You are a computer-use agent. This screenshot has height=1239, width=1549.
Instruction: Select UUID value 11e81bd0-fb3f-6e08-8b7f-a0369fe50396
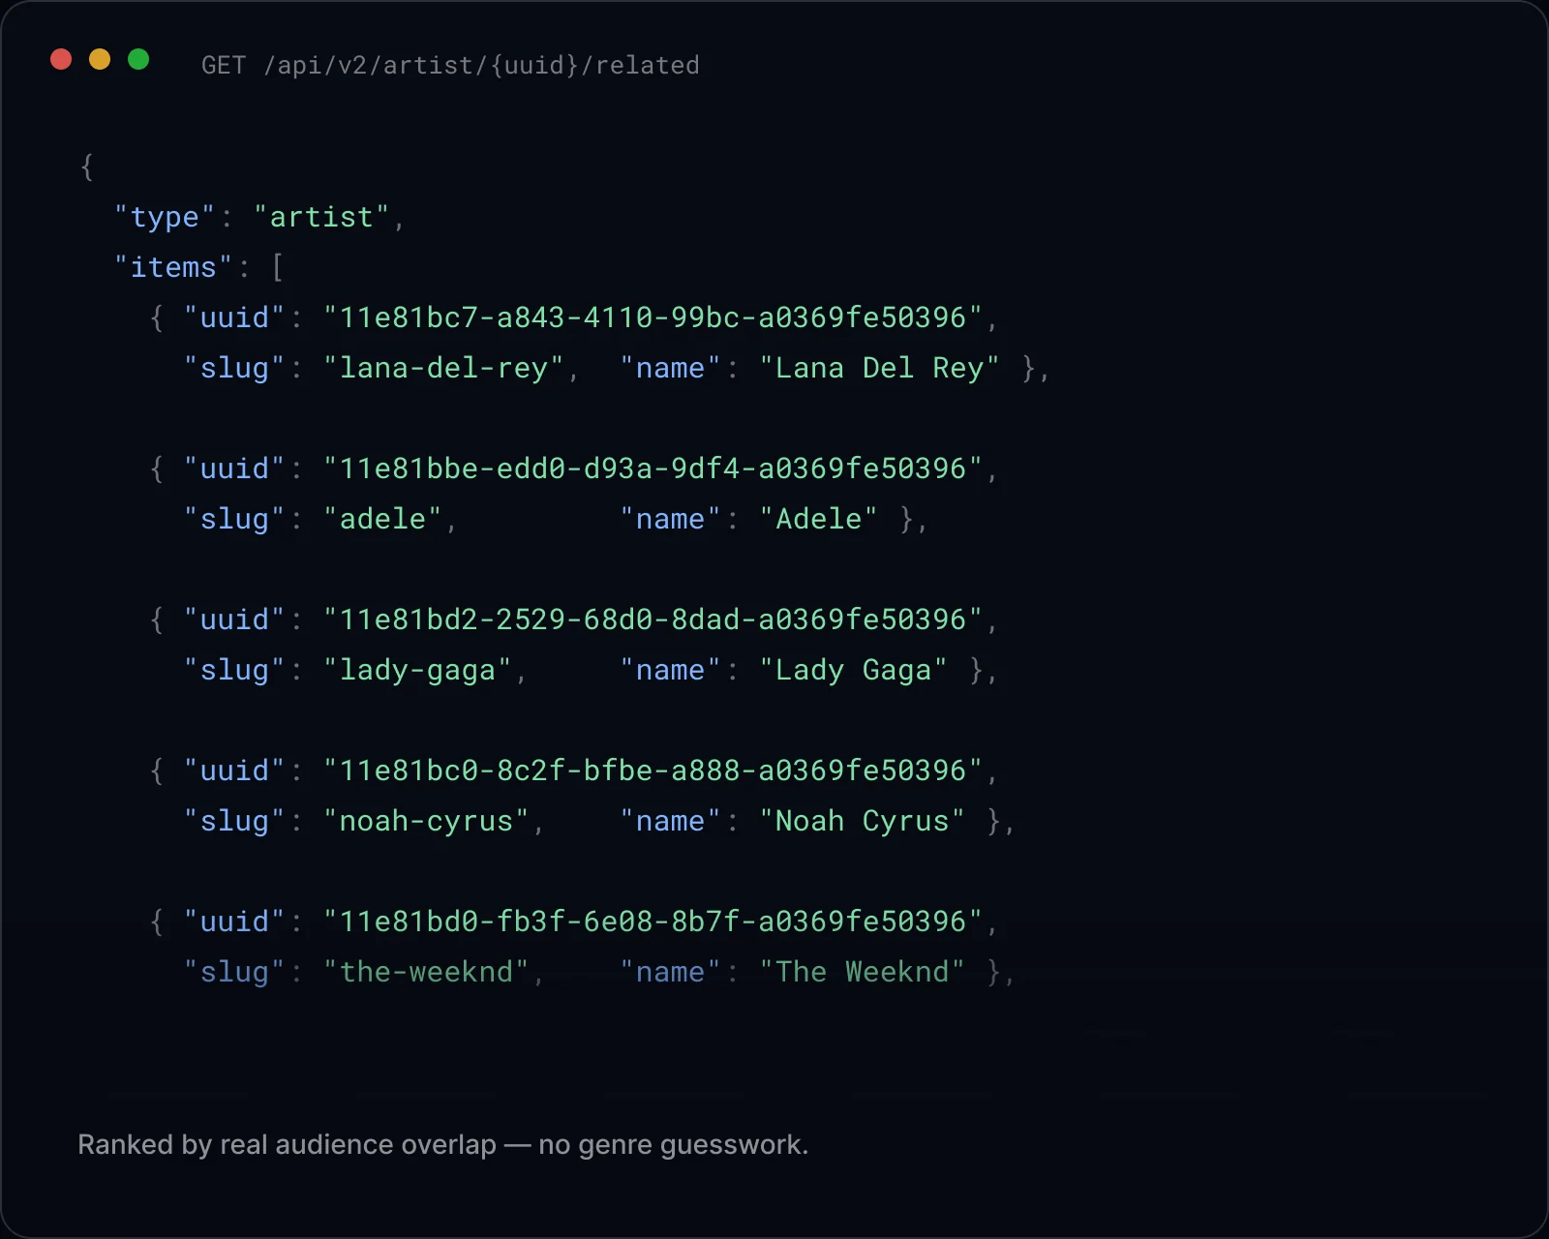tap(653, 922)
